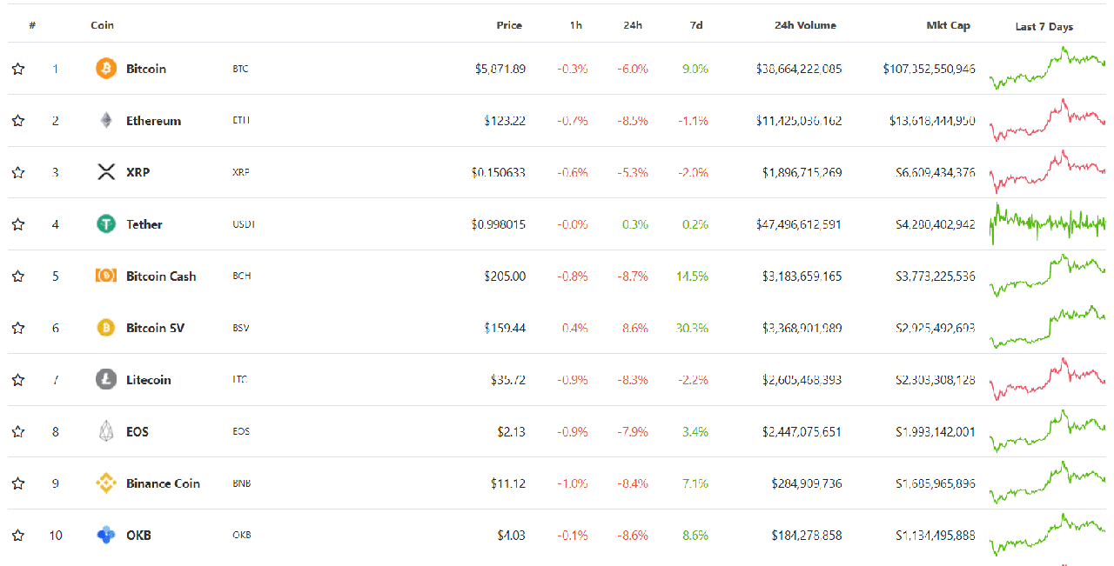Viewport: 1114px width, 566px height.
Task: Click the Ethereum diamond logo icon
Action: (x=105, y=120)
